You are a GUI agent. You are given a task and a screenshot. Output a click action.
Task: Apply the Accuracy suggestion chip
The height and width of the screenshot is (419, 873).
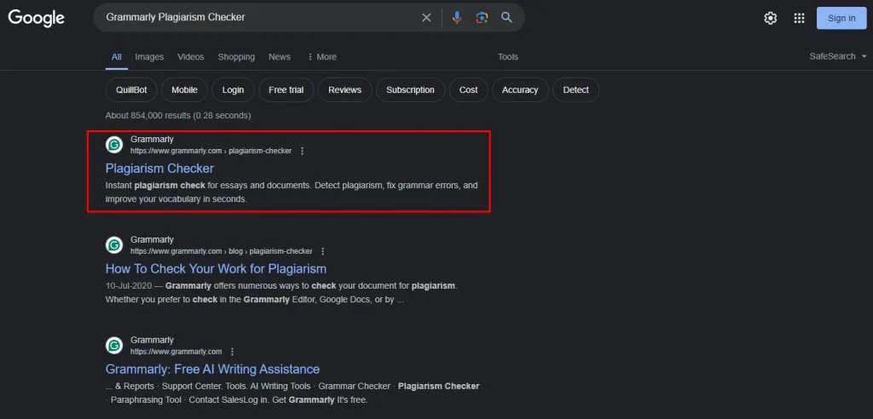[x=520, y=89]
